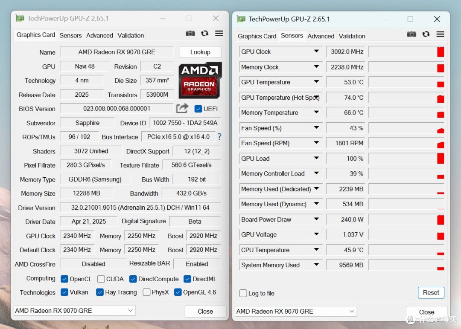Switch to Validation tab in right window
Screen dimensions: 461x329
(352, 36)
